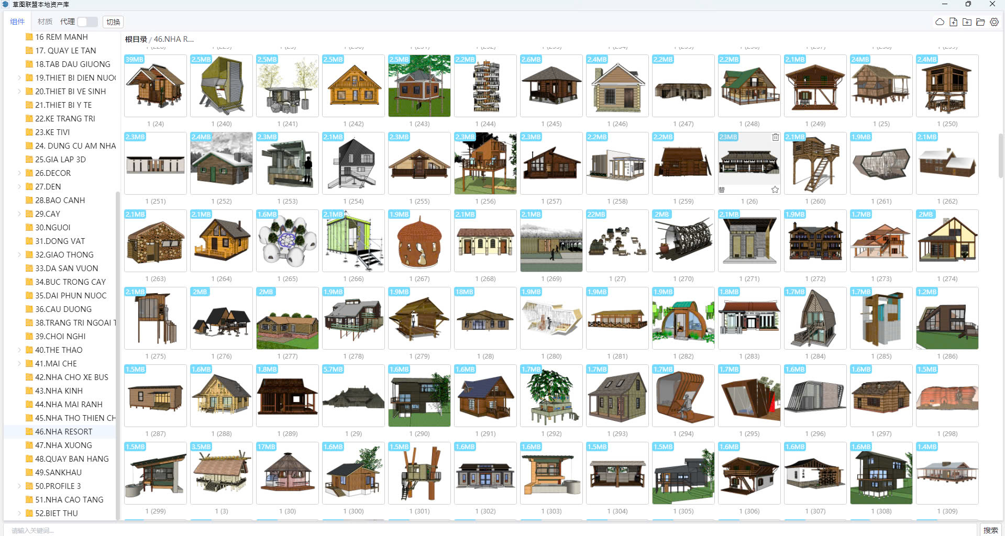Click the 根目录 root breadcrumb link
This screenshot has width=1005, height=536.
coord(136,39)
